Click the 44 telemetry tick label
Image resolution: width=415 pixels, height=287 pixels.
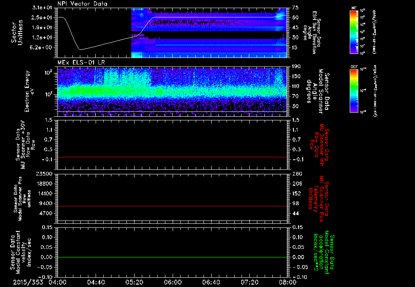tap(295, 213)
